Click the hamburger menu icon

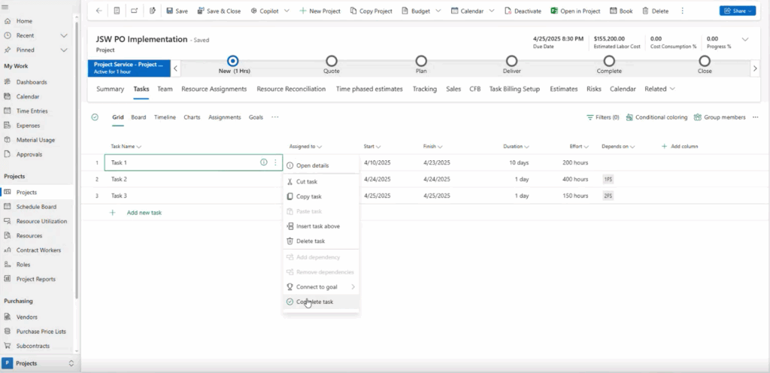pyautogui.click(x=5, y=7)
